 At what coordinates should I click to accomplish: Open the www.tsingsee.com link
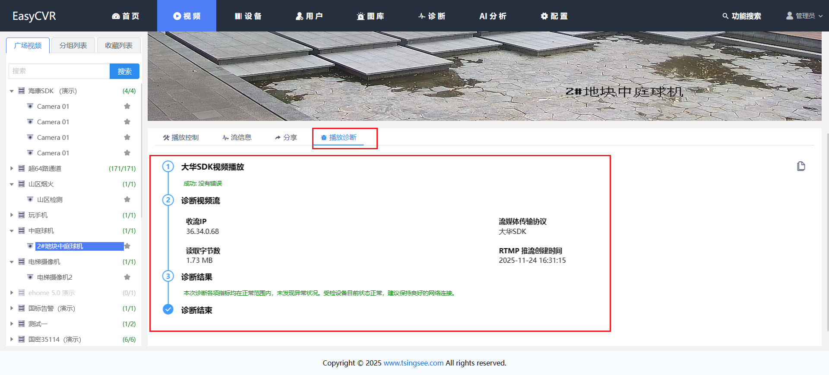tap(413, 363)
